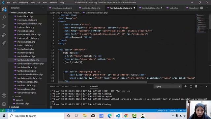Open the Run menu

point(45,3)
